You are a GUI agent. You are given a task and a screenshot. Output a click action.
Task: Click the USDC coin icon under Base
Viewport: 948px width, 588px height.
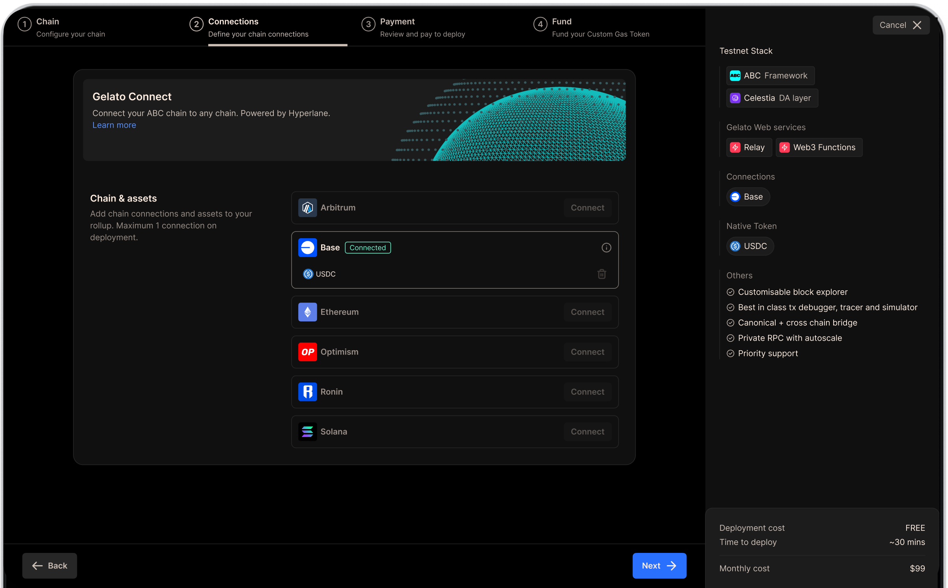308,274
